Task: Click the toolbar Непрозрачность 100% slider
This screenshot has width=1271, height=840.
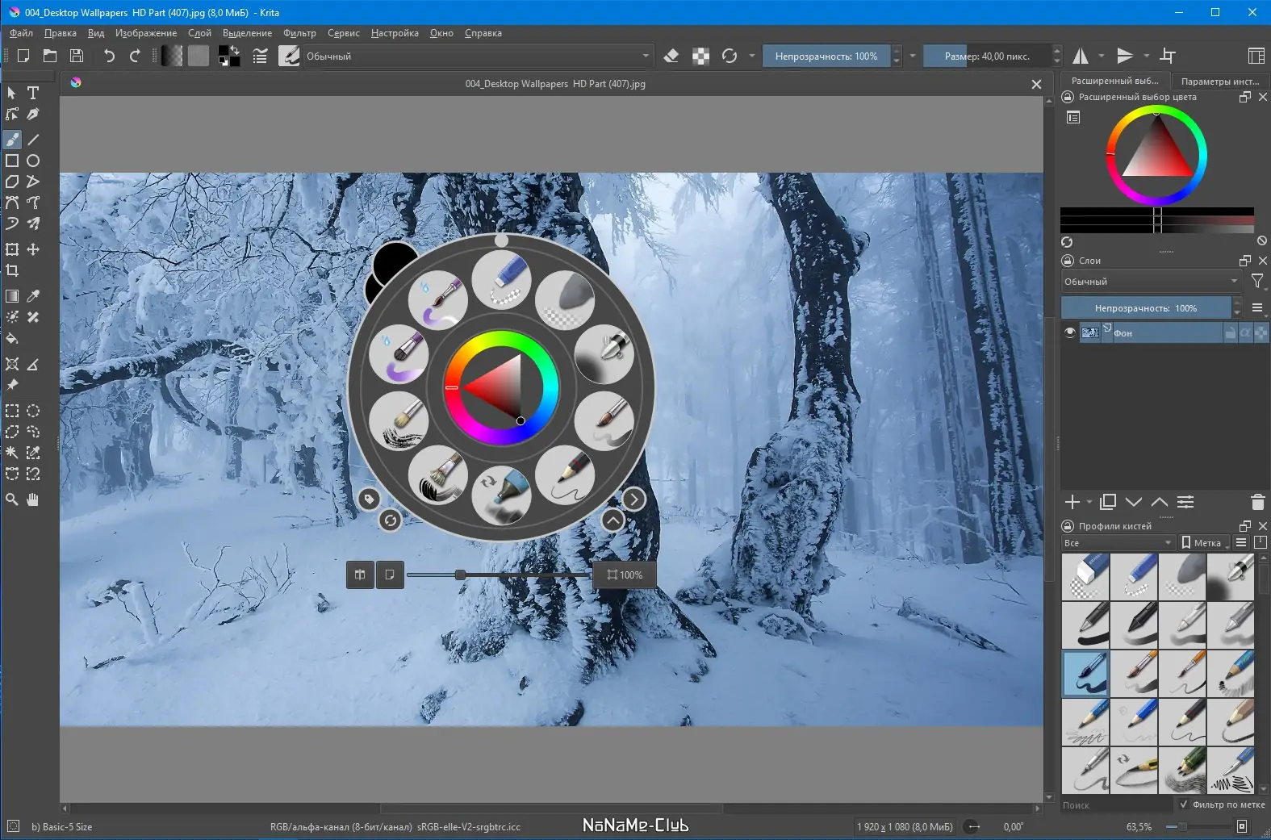Action: tap(826, 56)
